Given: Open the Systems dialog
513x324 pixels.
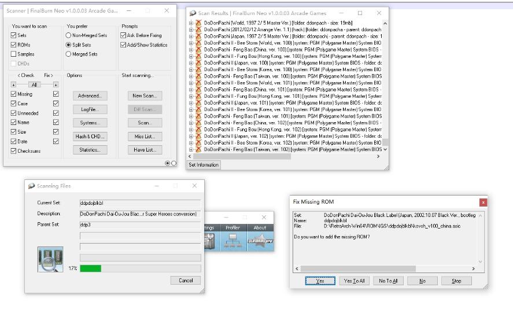Looking at the screenshot, I should [90, 123].
